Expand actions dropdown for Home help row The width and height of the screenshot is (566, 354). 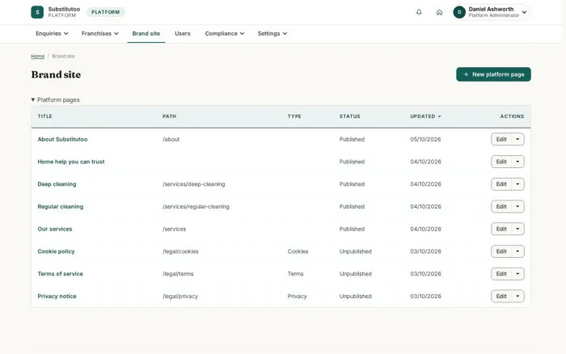click(517, 162)
